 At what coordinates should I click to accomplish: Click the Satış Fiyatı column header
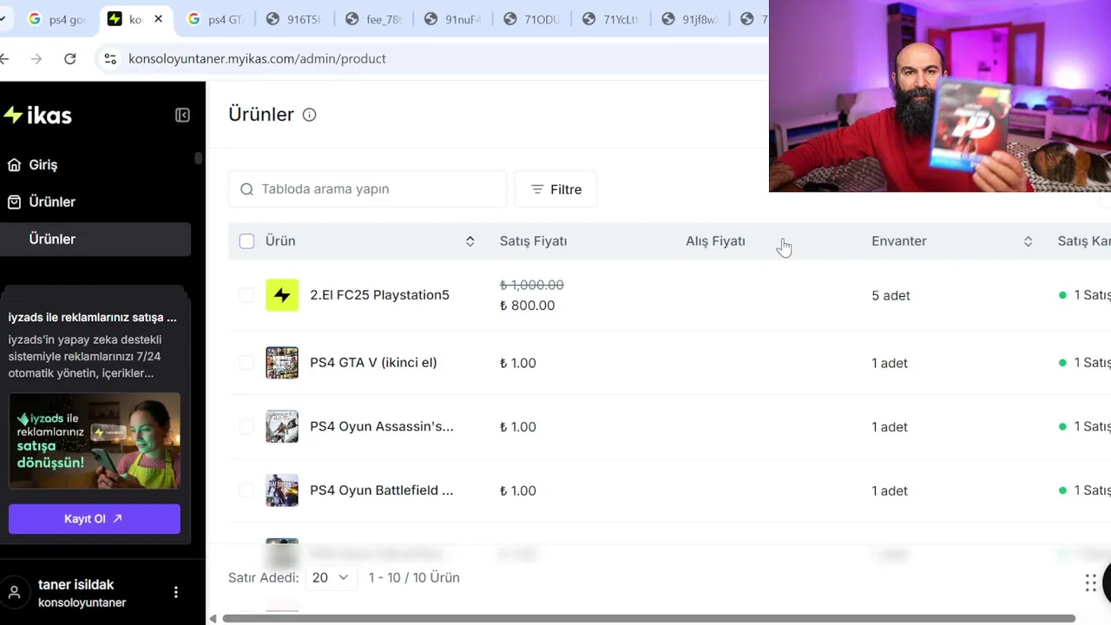[533, 241]
